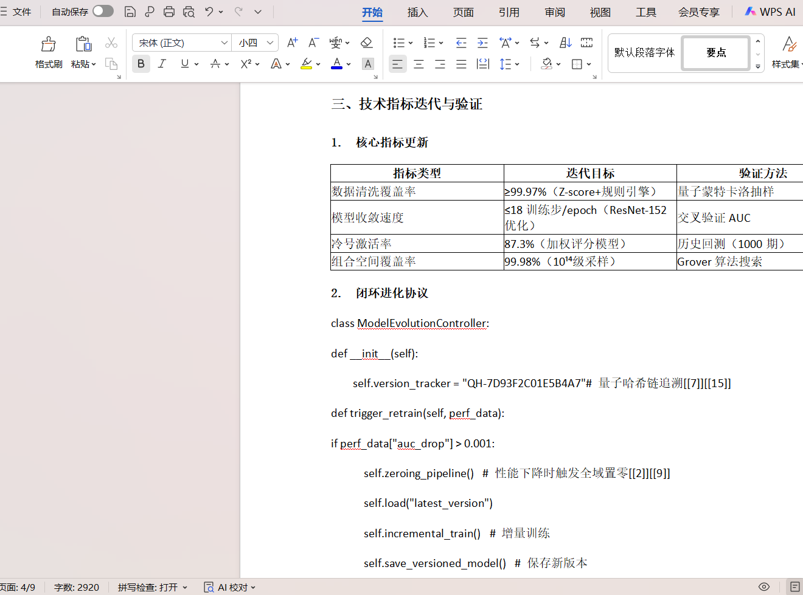This screenshot has width=803, height=595.
Task: Click the page indicator 4/9 in status bar
Action: pos(18,587)
